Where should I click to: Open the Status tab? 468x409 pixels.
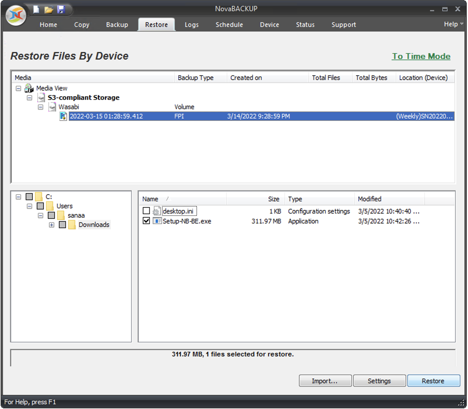click(305, 25)
